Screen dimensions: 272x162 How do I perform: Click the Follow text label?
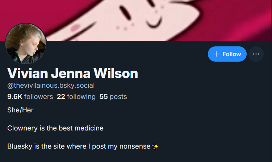232,54
